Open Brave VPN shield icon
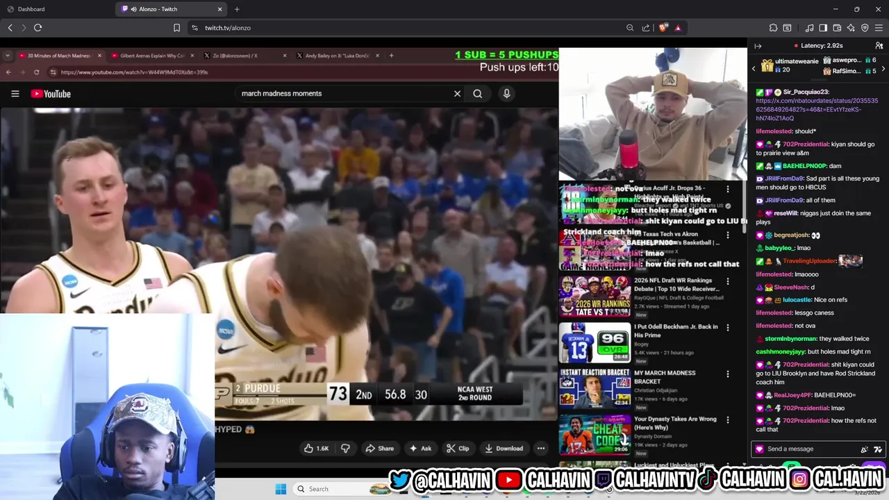889x500 pixels. click(x=865, y=28)
